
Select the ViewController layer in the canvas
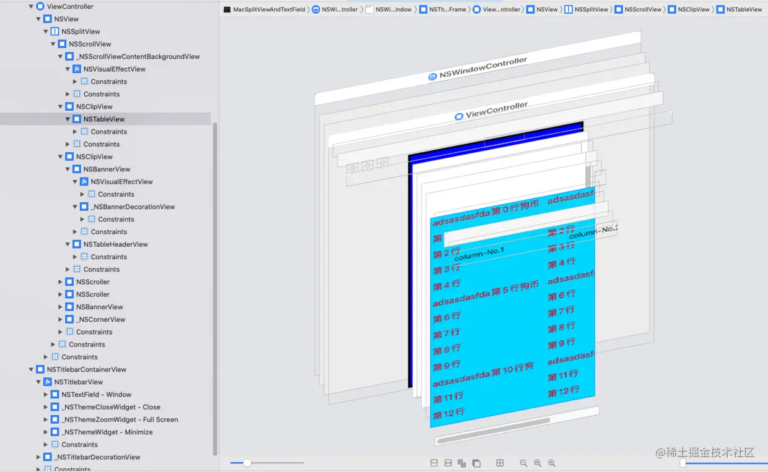coord(491,111)
